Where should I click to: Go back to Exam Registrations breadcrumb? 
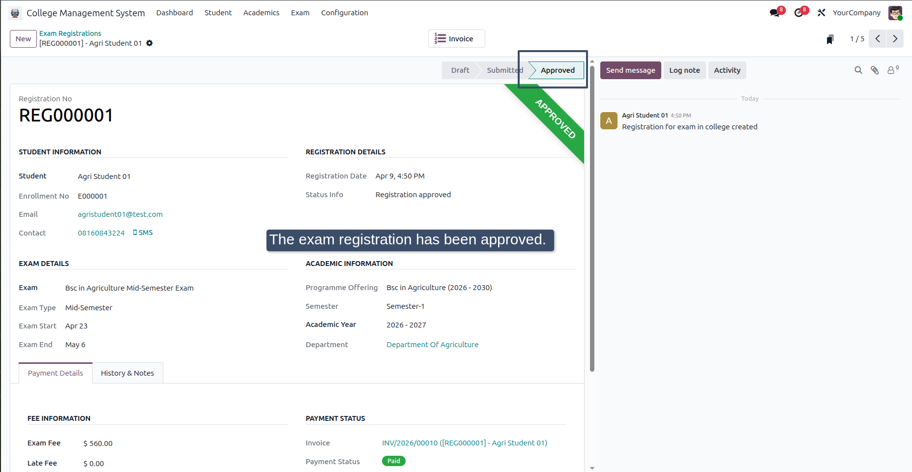click(70, 33)
